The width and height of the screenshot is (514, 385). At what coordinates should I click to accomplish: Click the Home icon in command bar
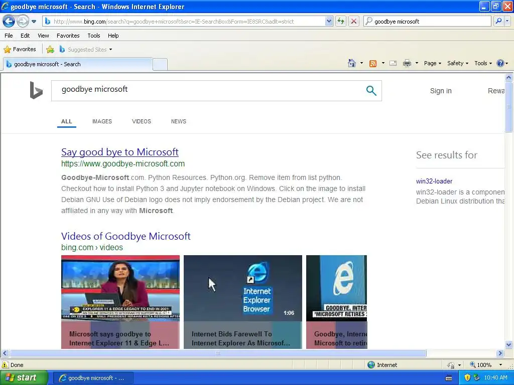pyautogui.click(x=352, y=63)
